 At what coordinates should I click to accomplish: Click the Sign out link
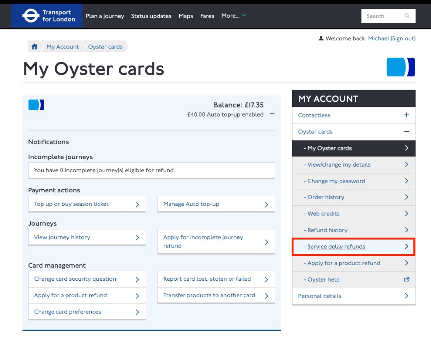coord(403,38)
